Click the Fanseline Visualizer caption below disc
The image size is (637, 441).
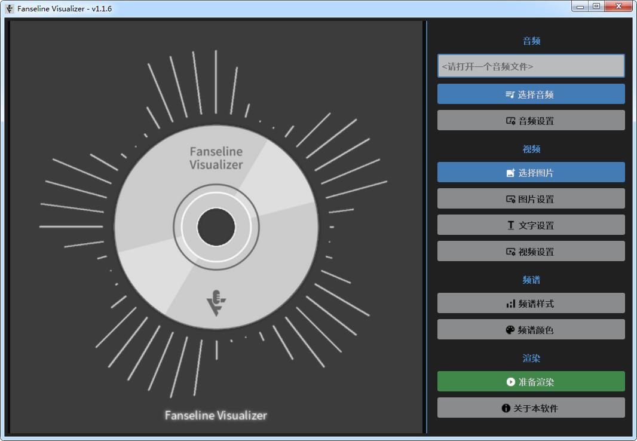[x=216, y=415]
